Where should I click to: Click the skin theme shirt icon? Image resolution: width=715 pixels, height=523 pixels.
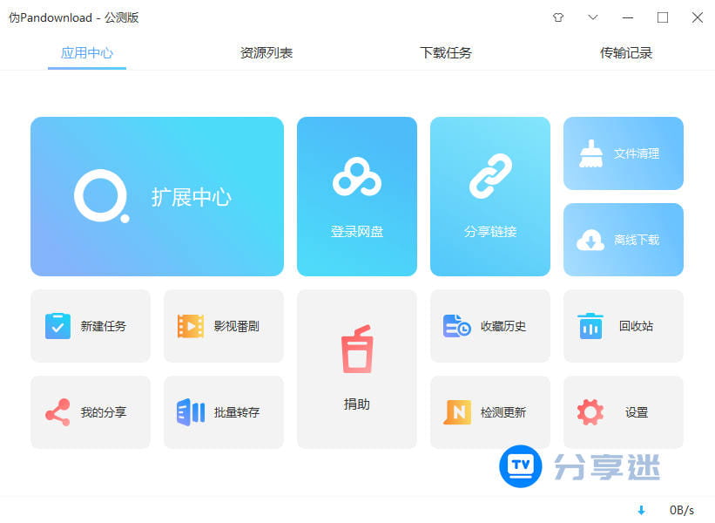pyautogui.click(x=558, y=17)
